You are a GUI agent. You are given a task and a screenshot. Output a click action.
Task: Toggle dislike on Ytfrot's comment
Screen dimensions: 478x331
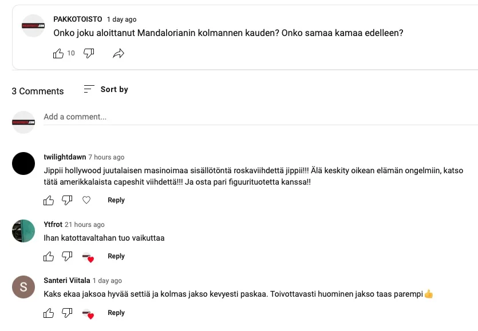click(x=68, y=256)
